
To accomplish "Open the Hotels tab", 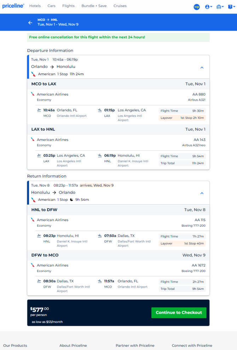I will point(35,6).
